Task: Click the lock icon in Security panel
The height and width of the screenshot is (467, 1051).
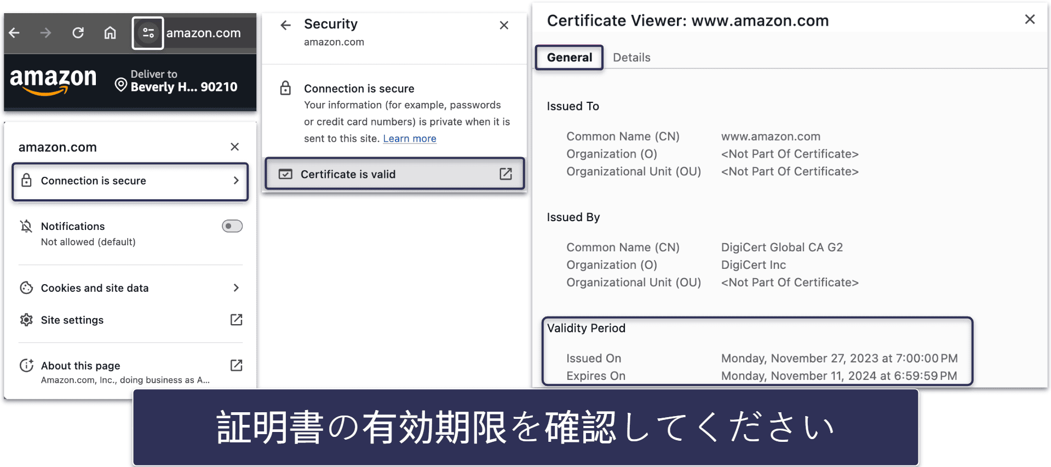Action: pyautogui.click(x=285, y=88)
